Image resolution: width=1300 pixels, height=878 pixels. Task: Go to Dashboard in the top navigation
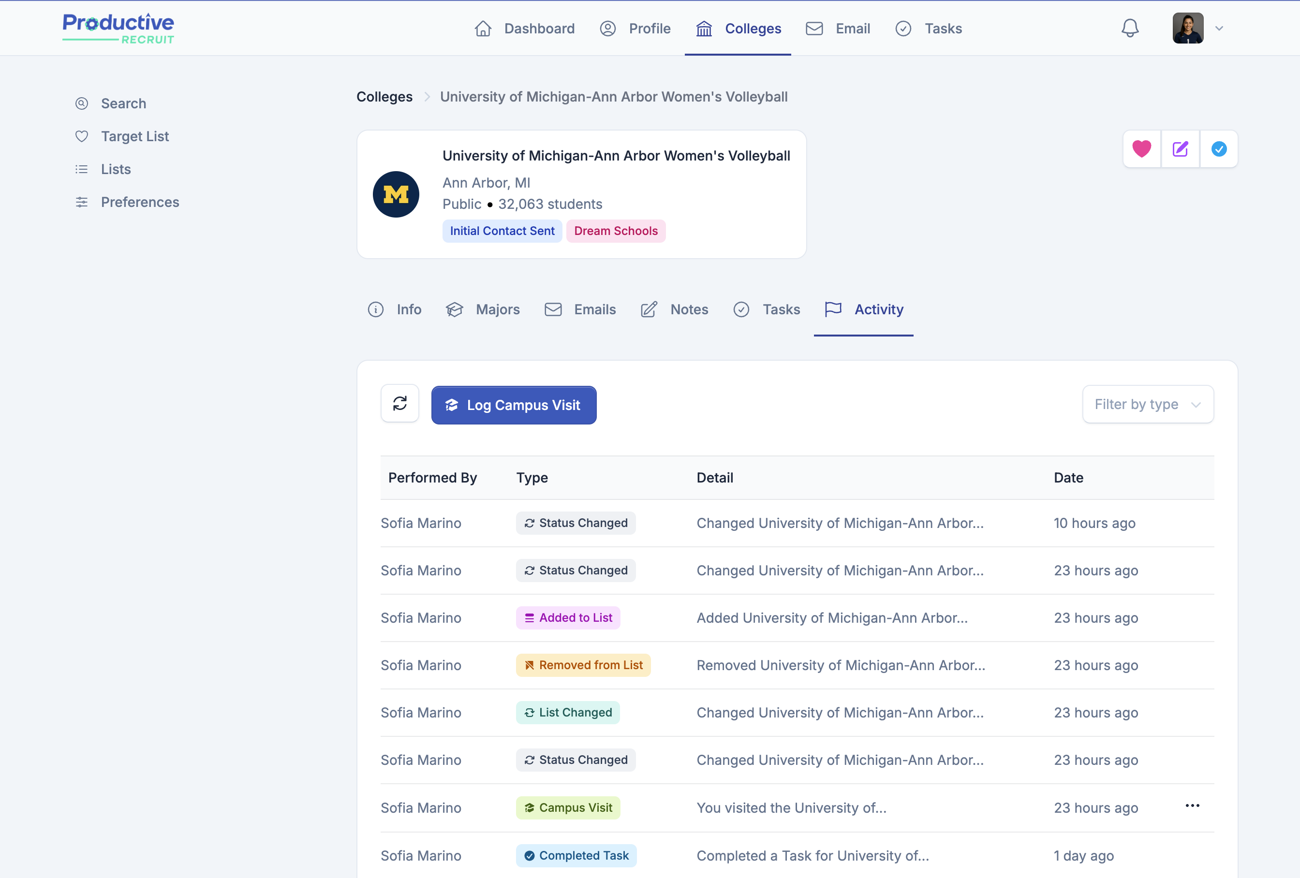click(525, 29)
